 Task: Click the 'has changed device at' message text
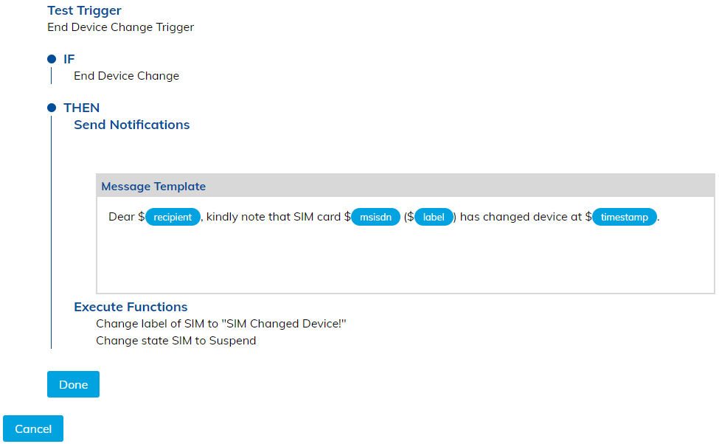(x=521, y=217)
